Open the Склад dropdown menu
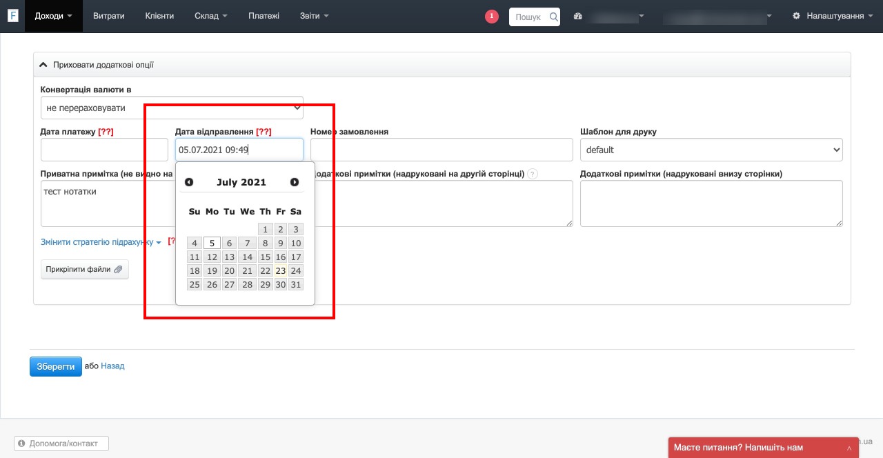 pos(212,16)
